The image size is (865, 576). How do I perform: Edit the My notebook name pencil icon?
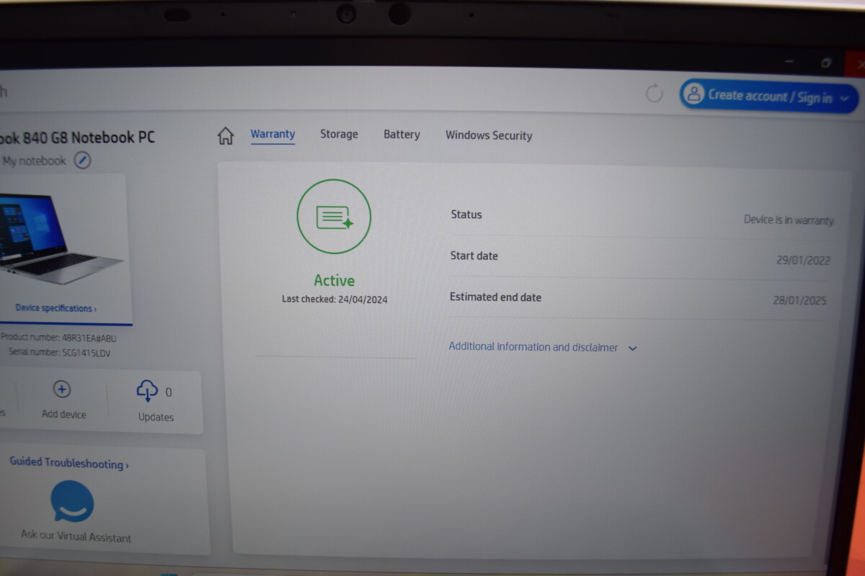(83, 161)
